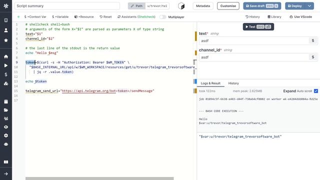This screenshot has height=180, width=320.
Task: Open editor History in the toolbar
Action: (252, 16)
